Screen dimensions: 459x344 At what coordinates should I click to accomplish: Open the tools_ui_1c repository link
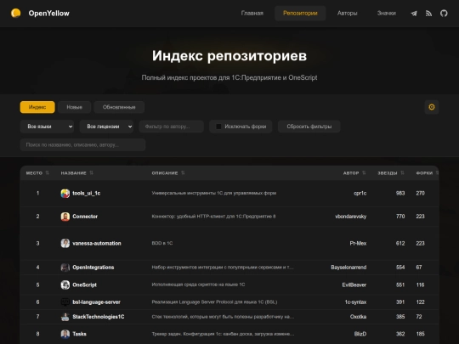(x=87, y=194)
